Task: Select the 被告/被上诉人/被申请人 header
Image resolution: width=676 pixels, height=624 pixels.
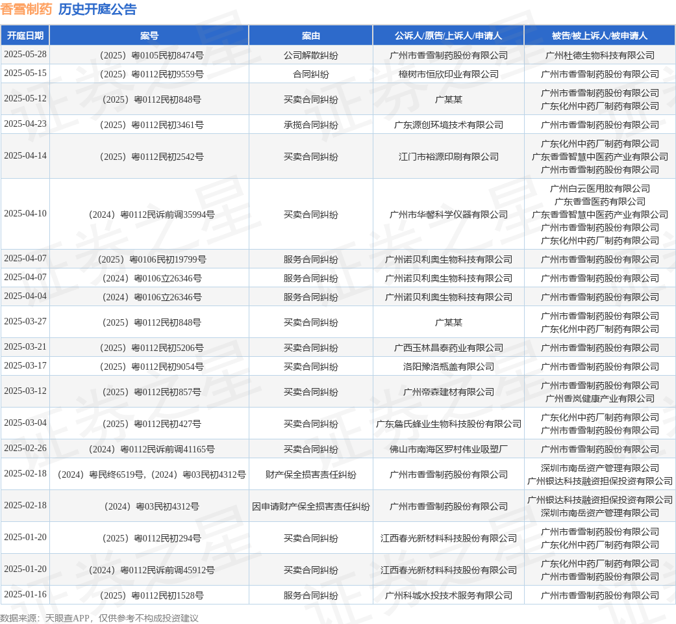Action: pyautogui.click(x=599, y=35)
